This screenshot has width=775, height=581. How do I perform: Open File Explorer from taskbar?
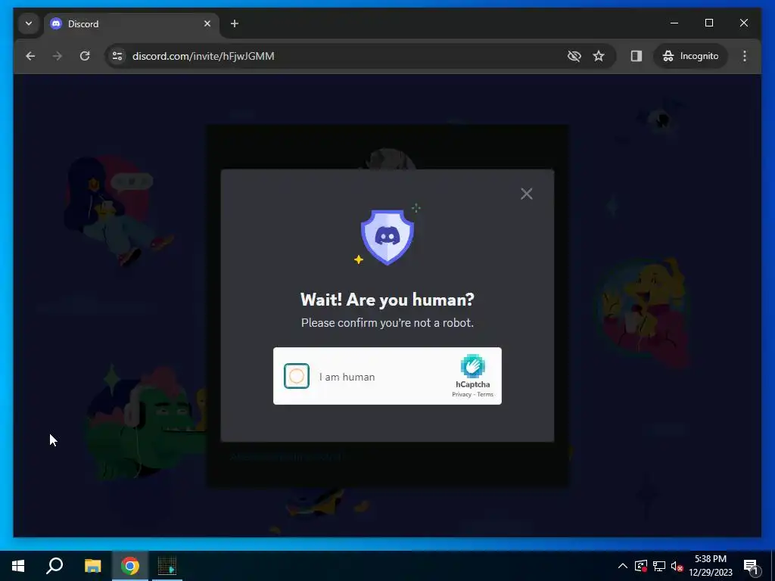pyautogui.click(x=92, y=566)
